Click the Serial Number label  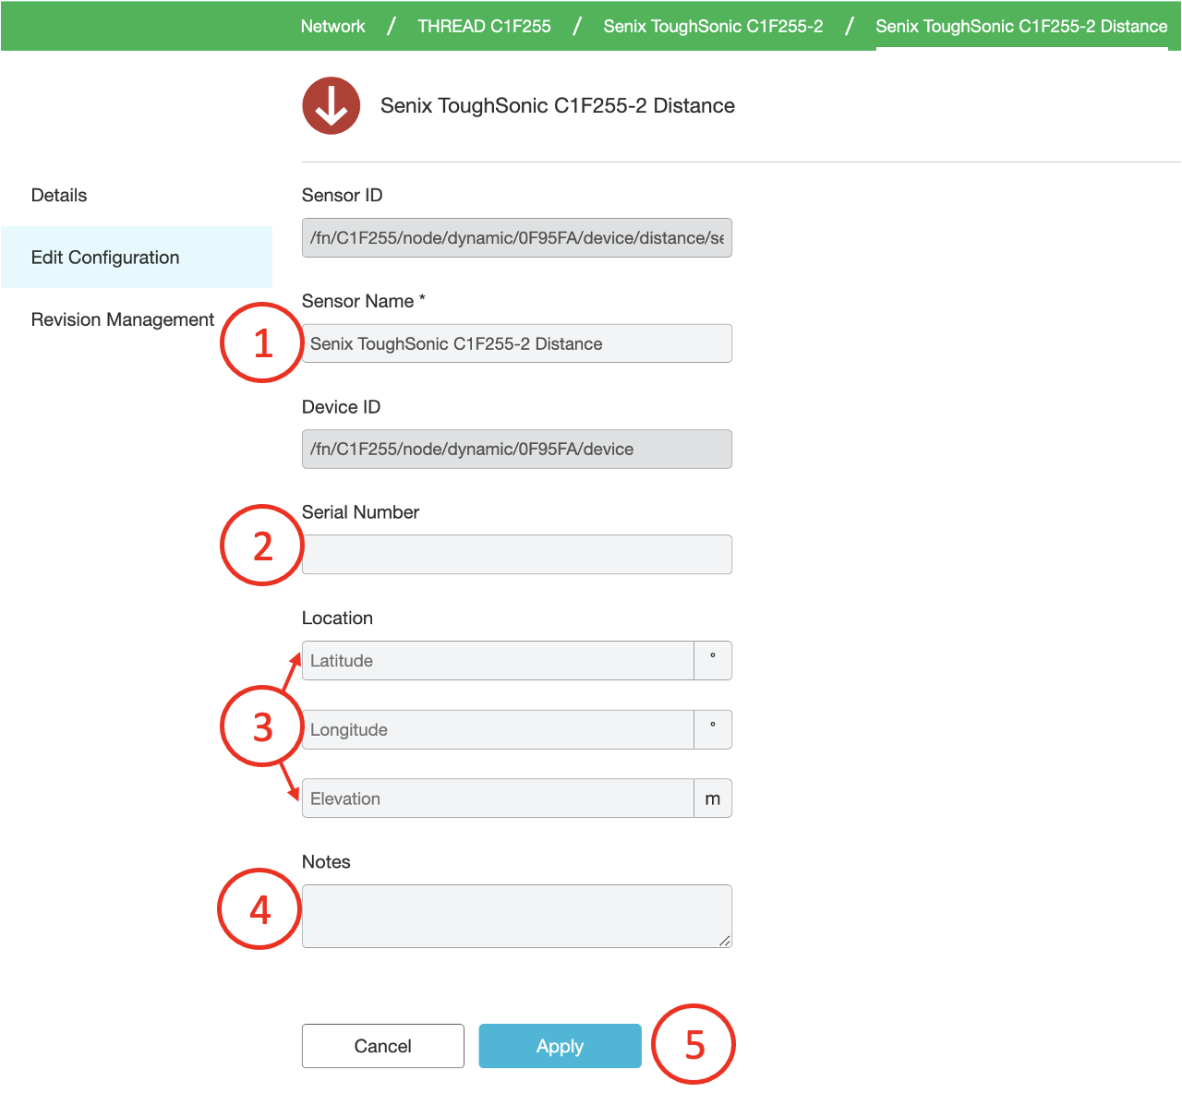[x=360, y=512]
